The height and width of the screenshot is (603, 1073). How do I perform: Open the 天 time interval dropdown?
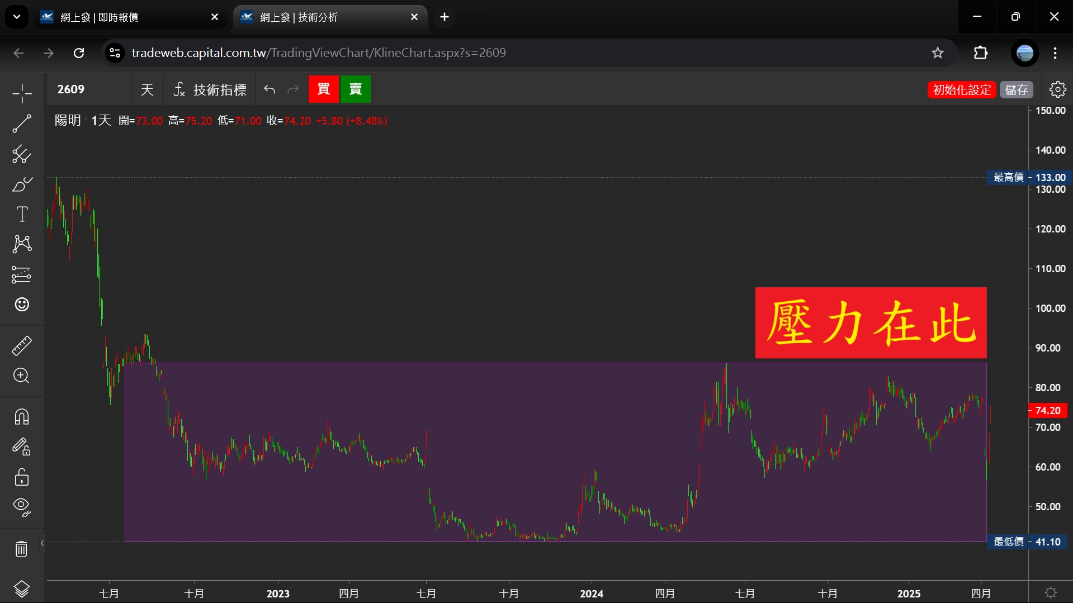coord(147,89)
